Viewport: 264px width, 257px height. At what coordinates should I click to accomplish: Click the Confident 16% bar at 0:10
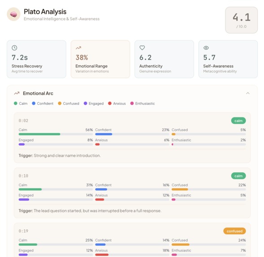pyautogui.click(x=132, y=189)
